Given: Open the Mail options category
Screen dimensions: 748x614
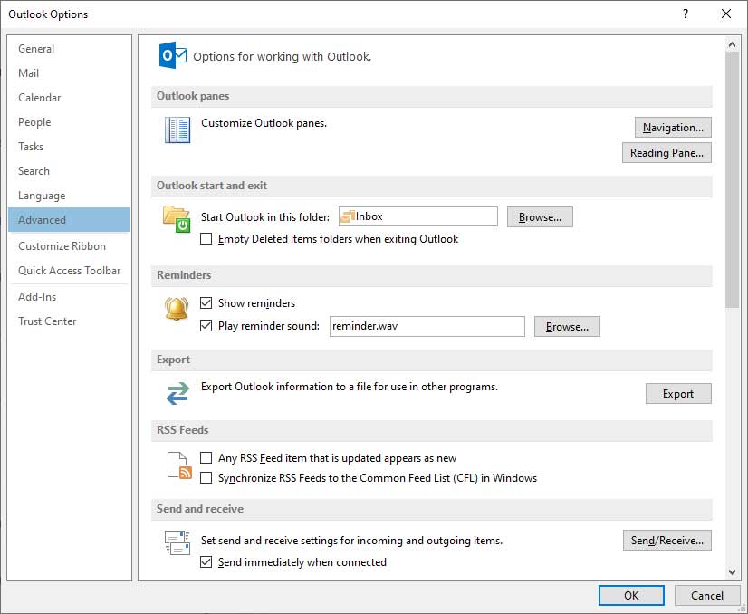Looking at the screenshot, I should click(69, 73).
